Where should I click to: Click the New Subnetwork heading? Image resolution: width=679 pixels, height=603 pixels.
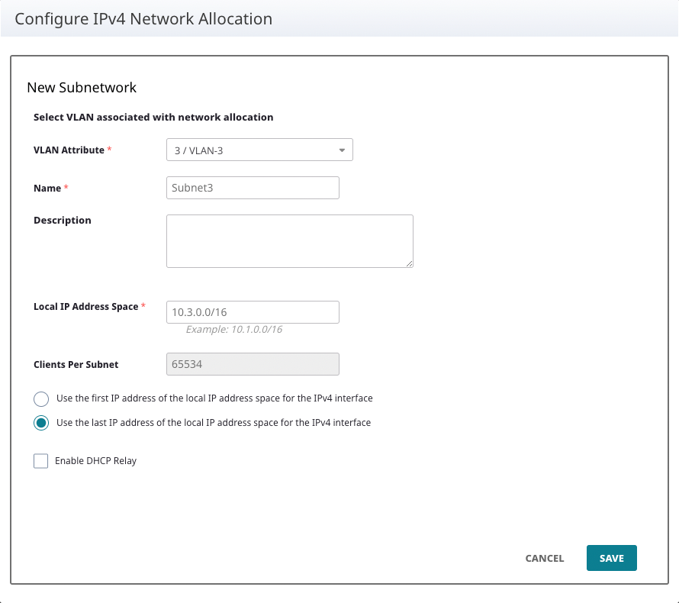point(82,88)
